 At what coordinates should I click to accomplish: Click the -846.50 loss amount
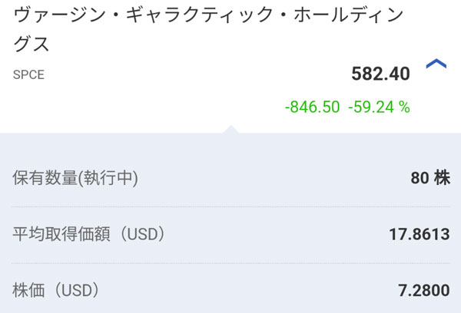pyautogui.click(x=312, y=107)
